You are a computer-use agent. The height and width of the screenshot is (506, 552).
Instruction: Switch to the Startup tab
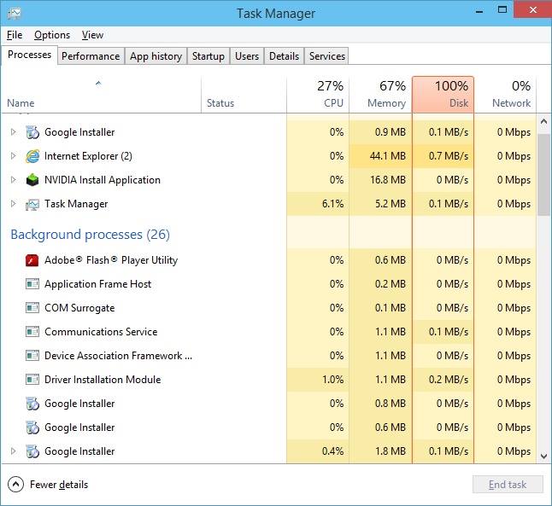tap(208, 56)
